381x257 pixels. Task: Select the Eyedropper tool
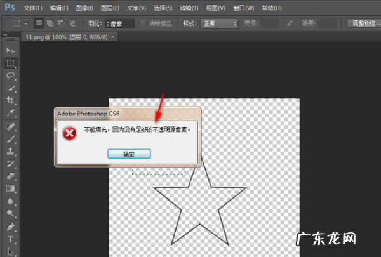(11, 114)
